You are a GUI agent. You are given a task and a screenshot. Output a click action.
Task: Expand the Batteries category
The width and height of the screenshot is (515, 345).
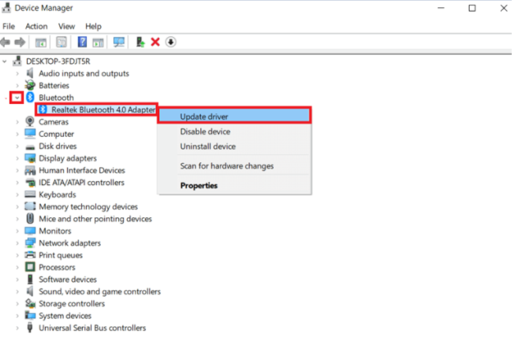[x=17, y=85]
